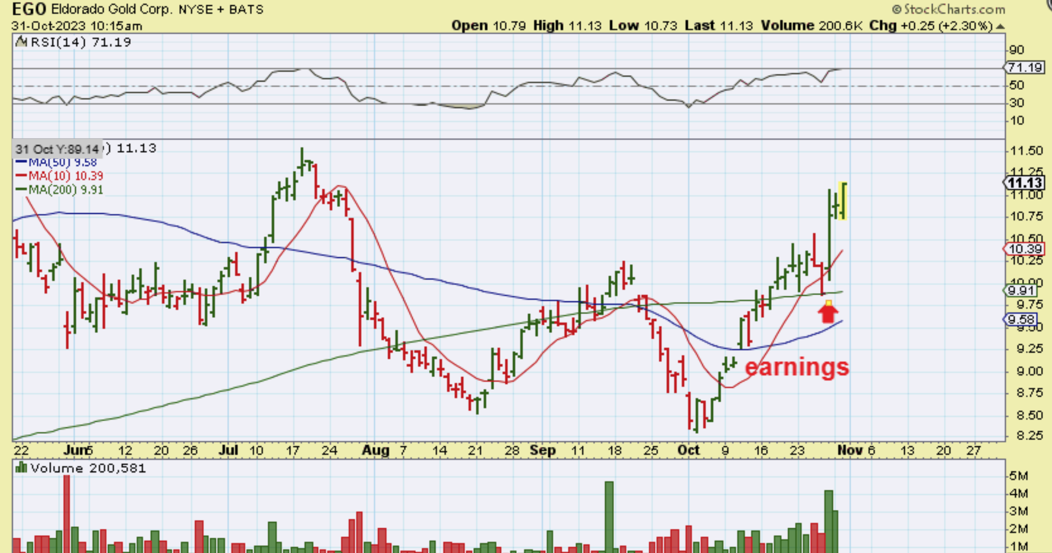1052x553 pixels.
Task: Click the 11.13 last-price tag on price axis
Action: click(x=1024, y=183)
